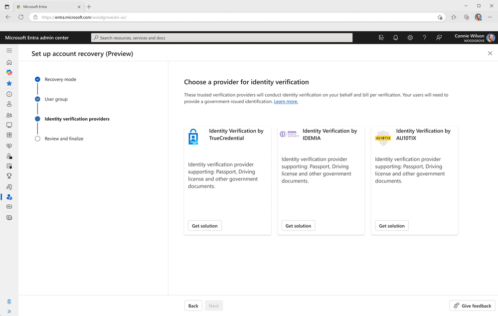Screen dimensions: 498x316
Task: Click the Search resources, services and docs field
Action: [x=222, y=38]
